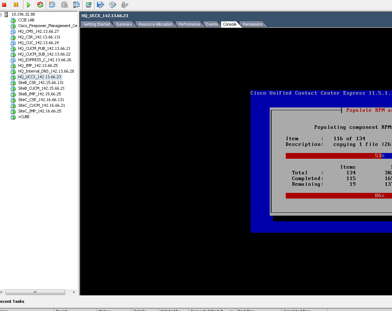The height and width of the screenshot is (311, 392).
Task: Click the 'Item : 116 of 134' line
Action: [x=326, y=138]
